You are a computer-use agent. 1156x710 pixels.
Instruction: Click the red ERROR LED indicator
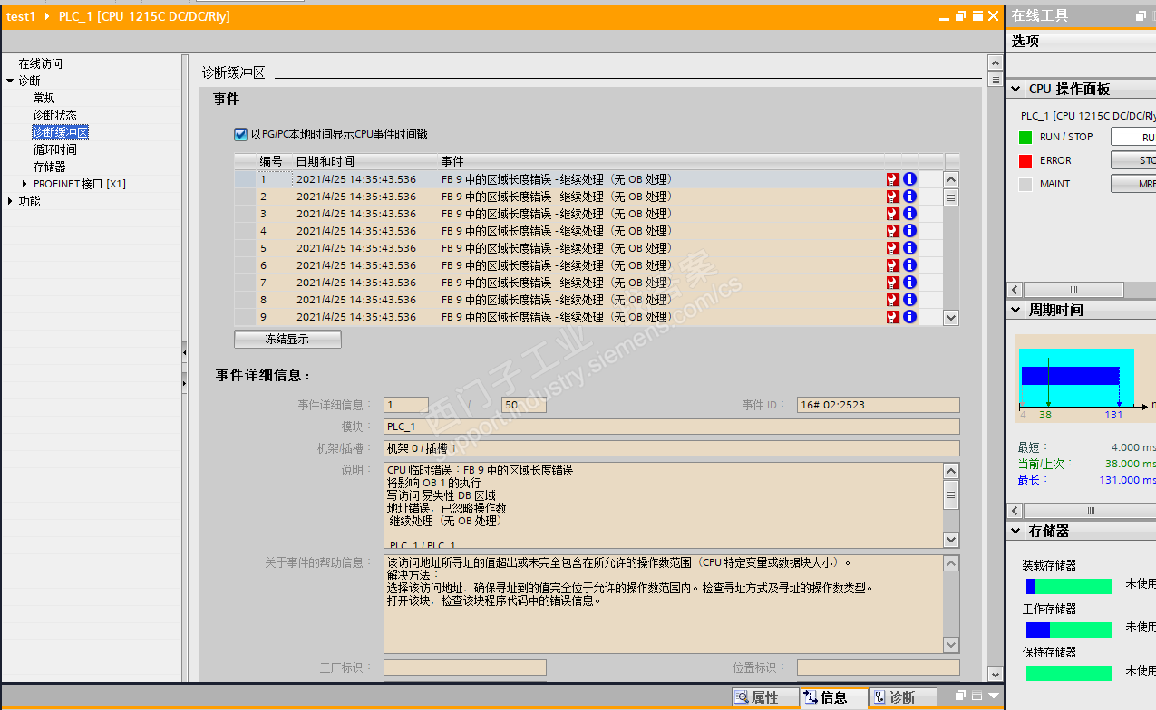pos(1025,161)
